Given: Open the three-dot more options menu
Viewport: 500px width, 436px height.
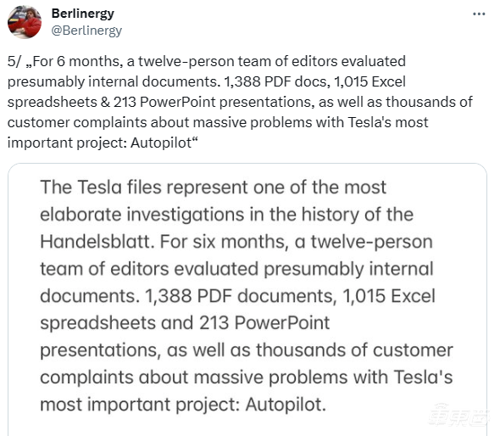Looking at the screenshot, I should 479,14.
